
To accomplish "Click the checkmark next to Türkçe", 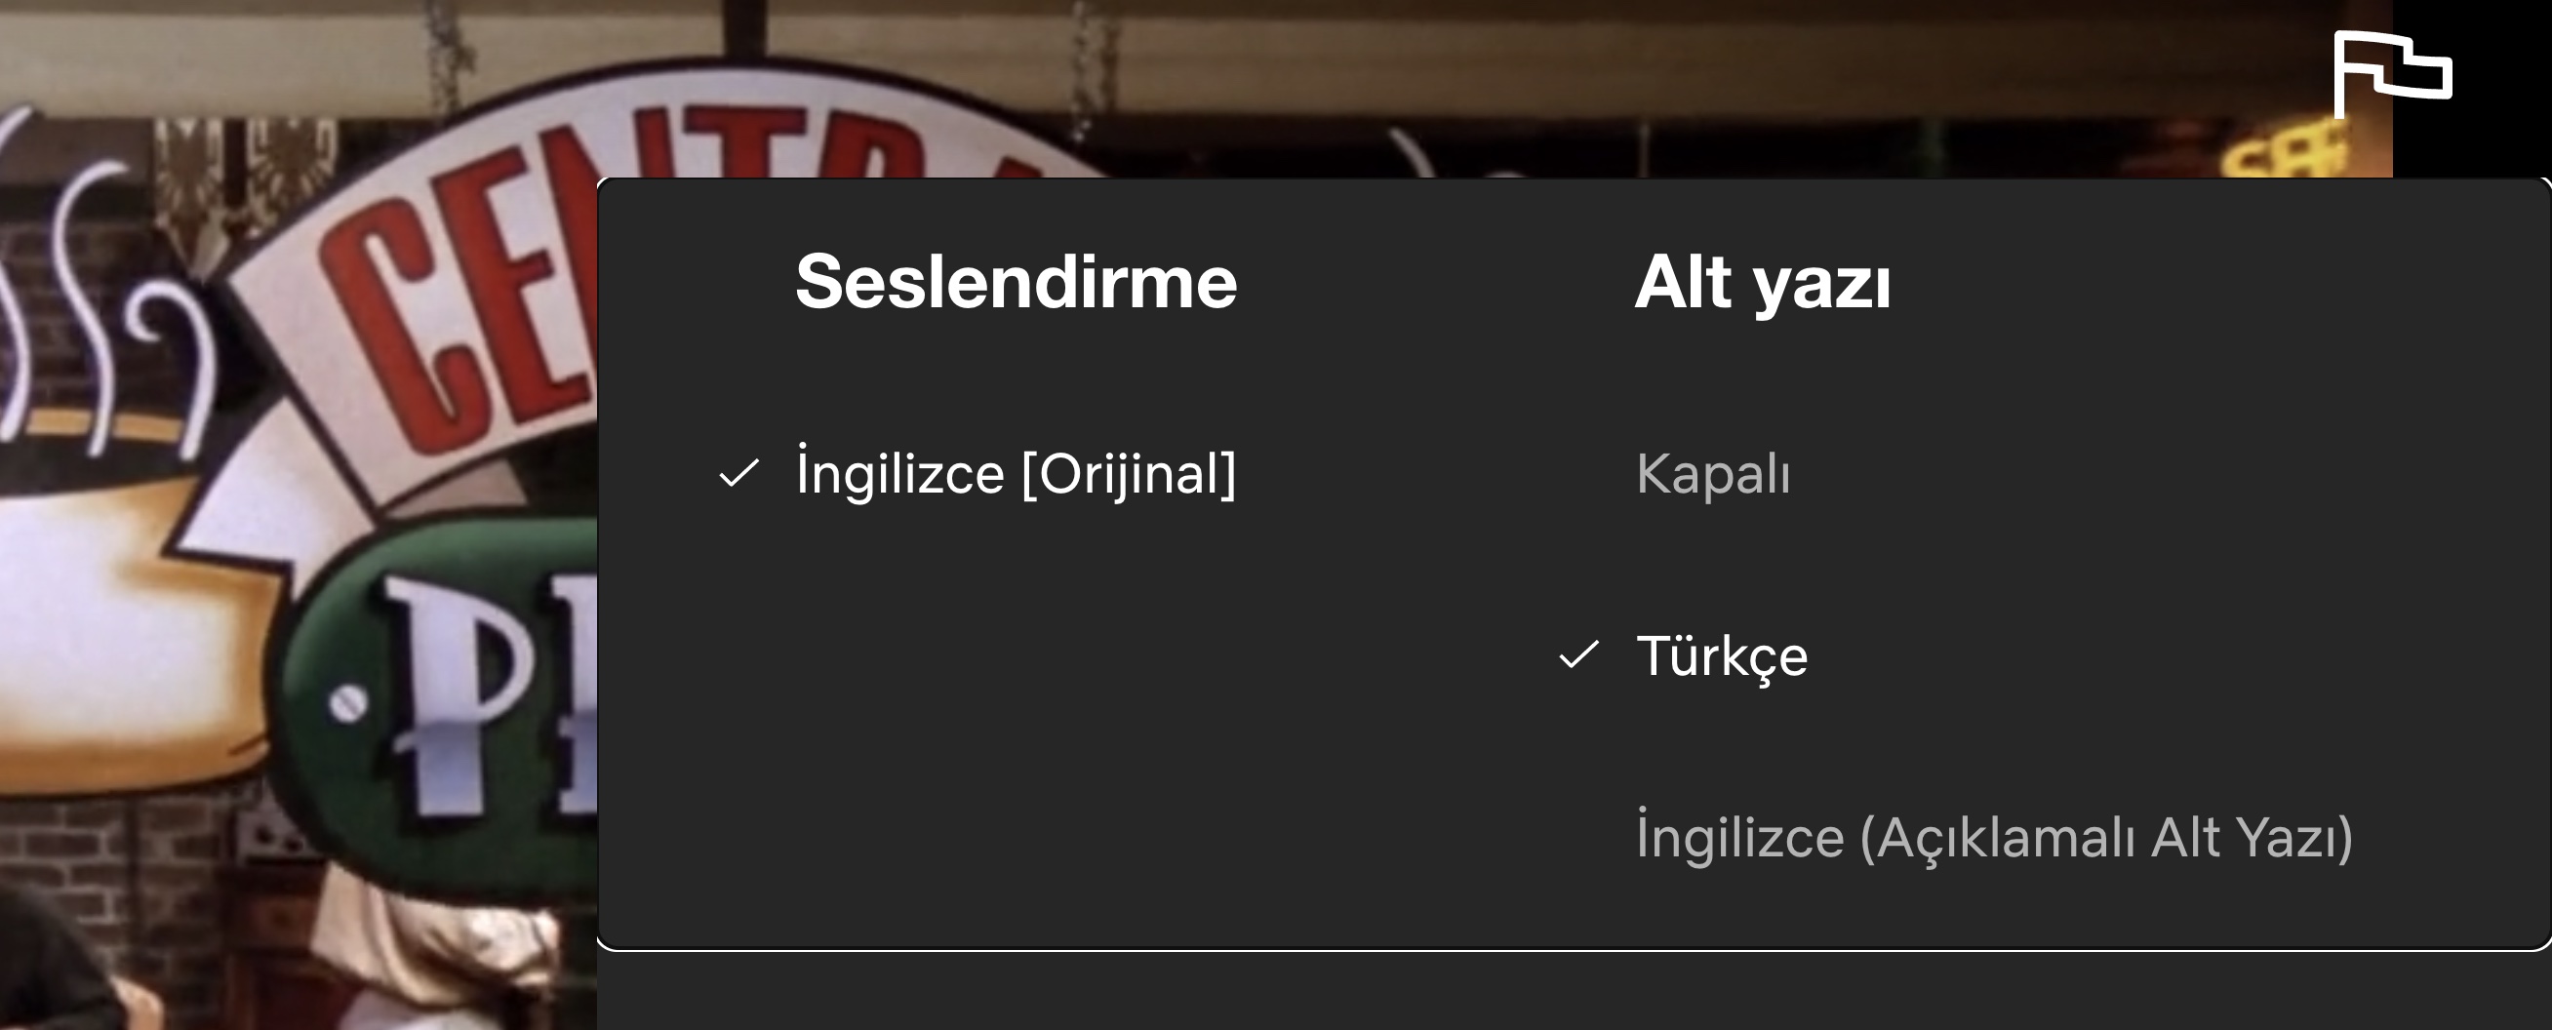I will pos(1579,654).
